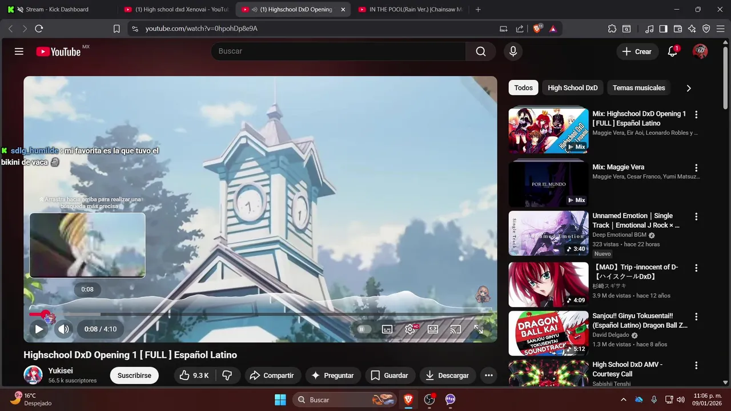Click the Preguntar button
This screenshot has width=731, height=411.
point(333,375)
